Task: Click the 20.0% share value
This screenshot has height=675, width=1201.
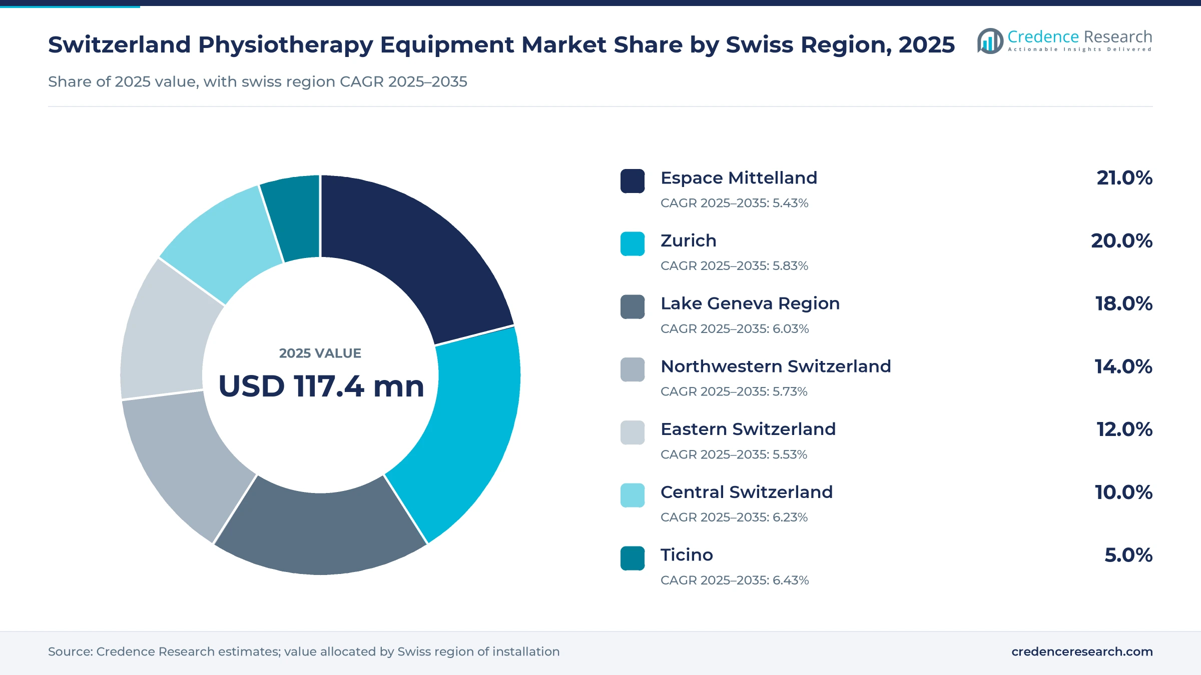Action: coord(1122,241)
